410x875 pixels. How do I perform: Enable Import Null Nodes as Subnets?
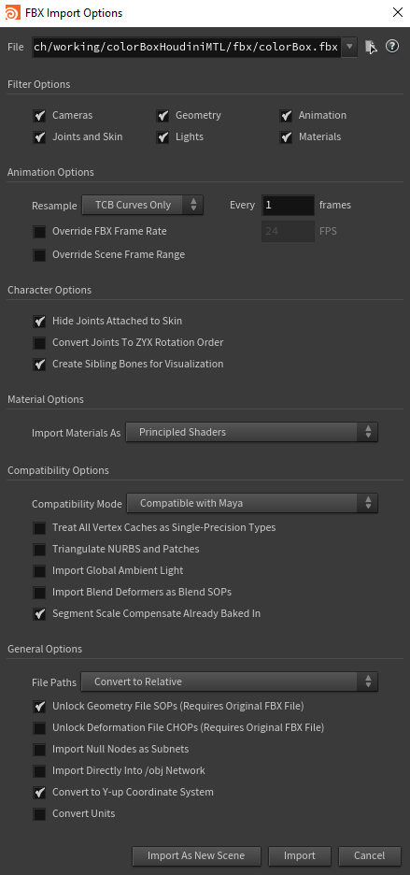[39, 750]
